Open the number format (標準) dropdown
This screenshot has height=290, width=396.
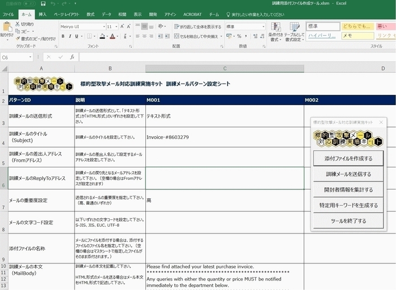(262, 27)
